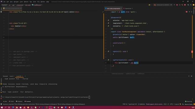Collapse the constructor code block

pos(111,43)
